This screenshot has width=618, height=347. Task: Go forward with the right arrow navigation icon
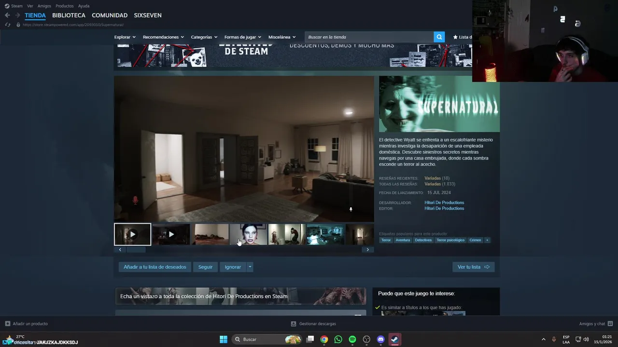(x=17, y=15)
